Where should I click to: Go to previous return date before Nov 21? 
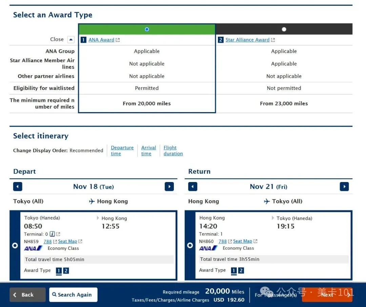coord(192,187)
